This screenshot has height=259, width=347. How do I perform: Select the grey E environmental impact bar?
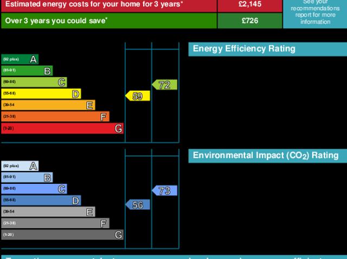point(48,212)
